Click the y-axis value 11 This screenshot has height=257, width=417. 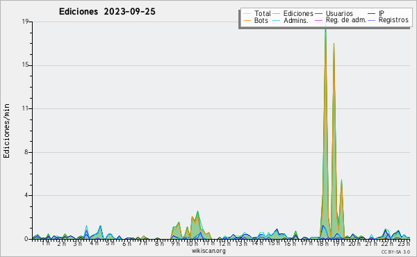[x=25, y=108]
